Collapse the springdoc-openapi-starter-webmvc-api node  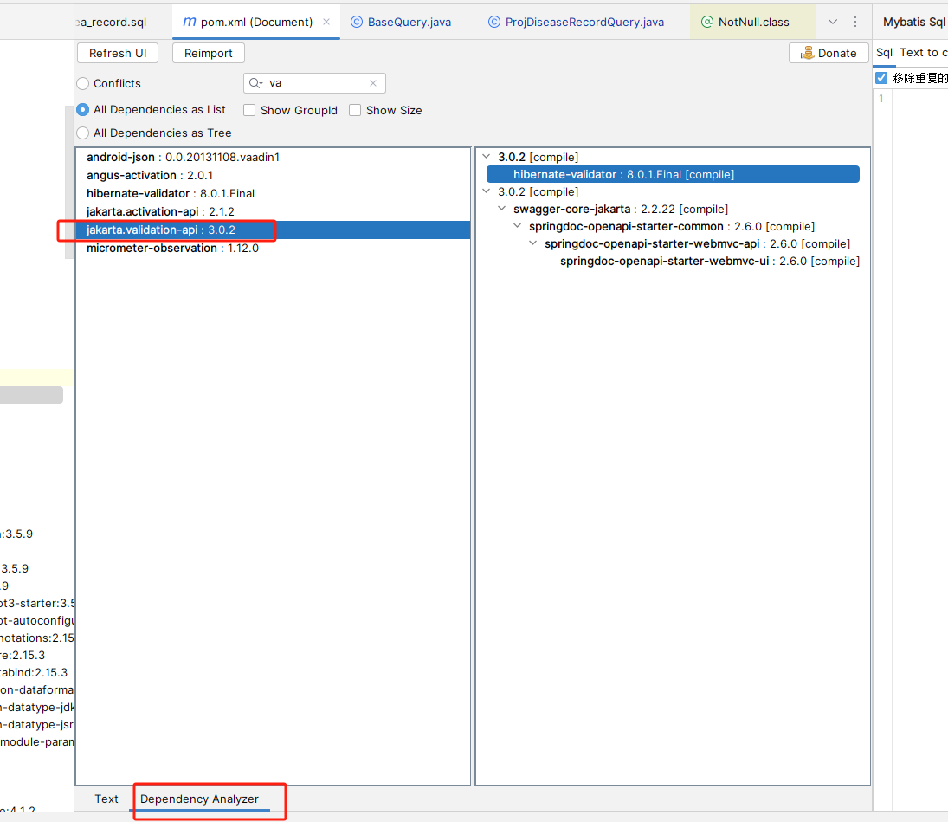pyautogui.click(x=533, y=243)
